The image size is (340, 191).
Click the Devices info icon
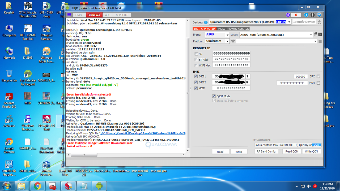[206, 22]
